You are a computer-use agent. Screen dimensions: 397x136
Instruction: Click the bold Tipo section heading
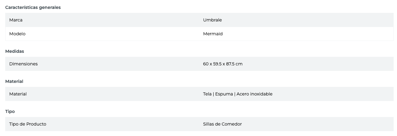point(10,111)
